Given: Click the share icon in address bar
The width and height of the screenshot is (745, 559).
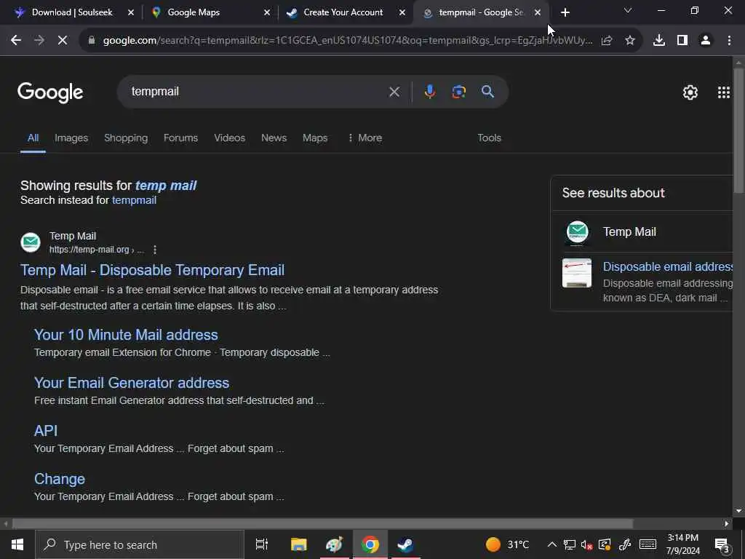Looking at the screenshot, I should pos(606,41).
